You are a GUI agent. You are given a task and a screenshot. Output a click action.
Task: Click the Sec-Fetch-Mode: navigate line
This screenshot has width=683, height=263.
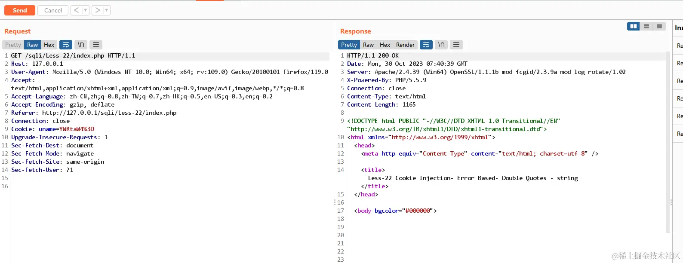pyautogui.click(x=52, y=153)
